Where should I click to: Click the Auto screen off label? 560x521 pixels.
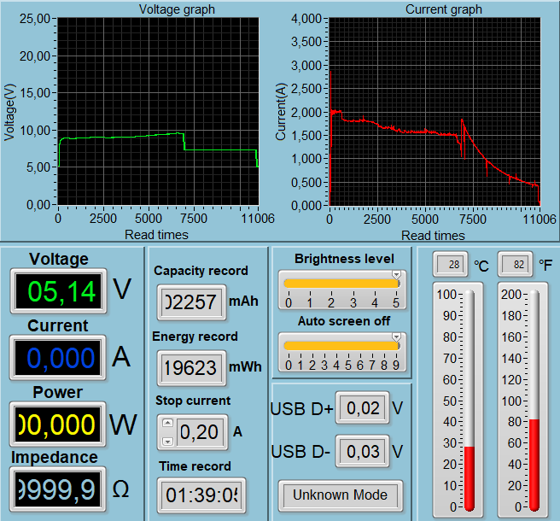(344, 321)
